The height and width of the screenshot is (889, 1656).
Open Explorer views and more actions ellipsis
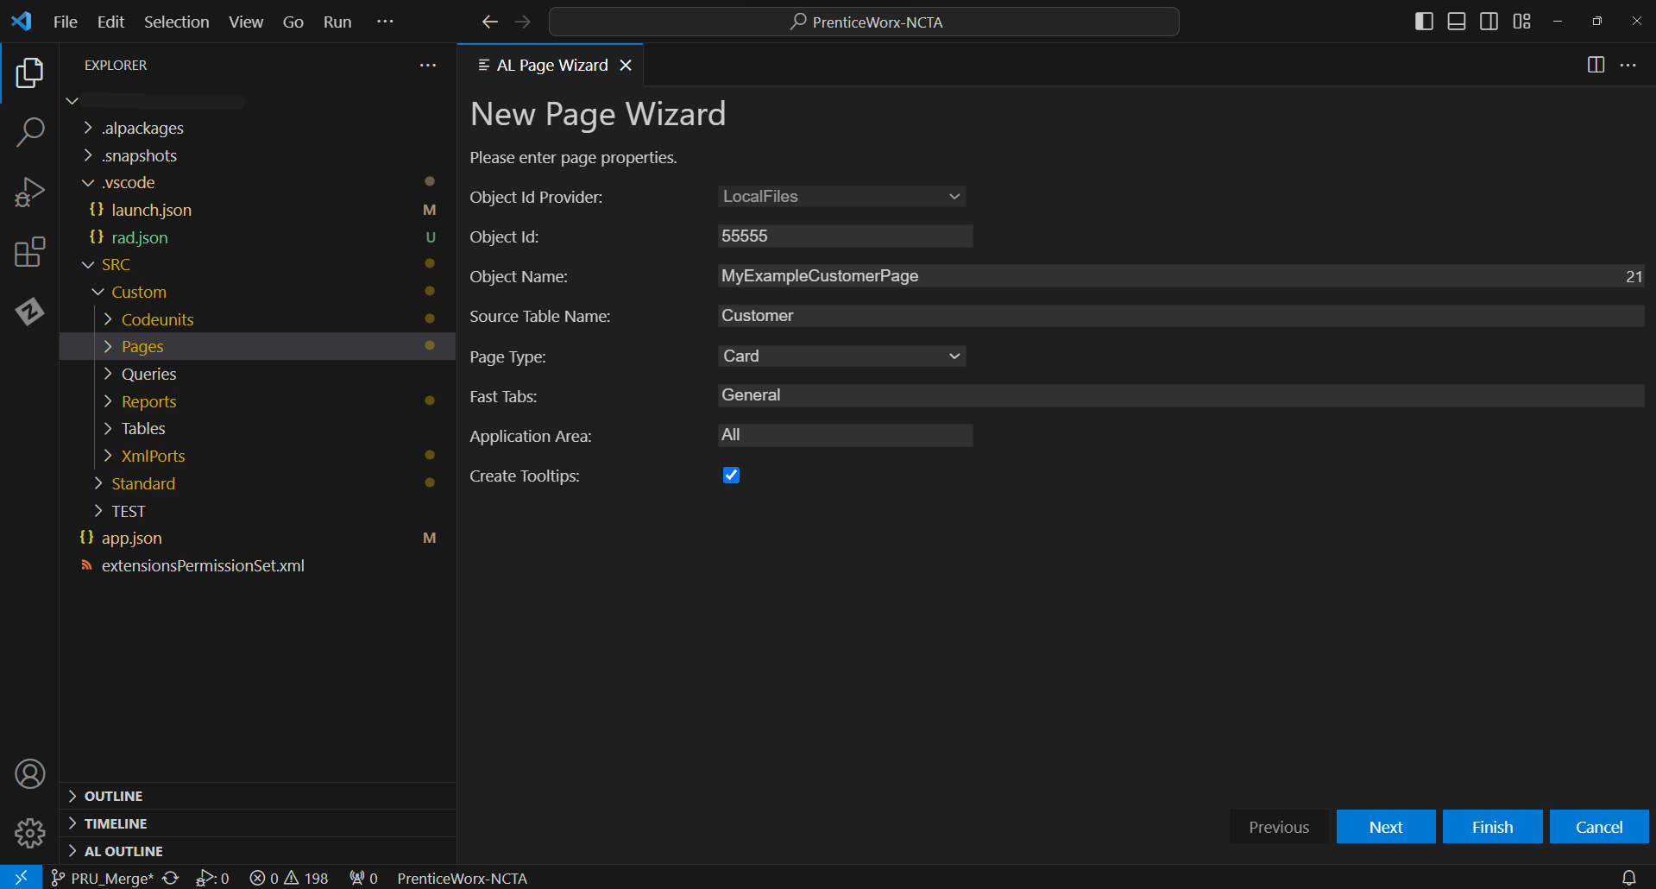(x=428, y=65)
